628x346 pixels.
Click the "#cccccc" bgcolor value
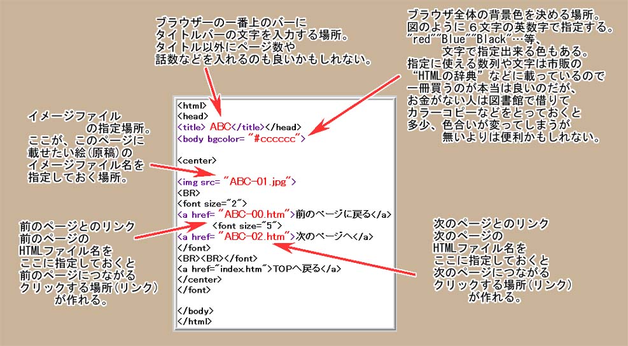coord(274,138)
